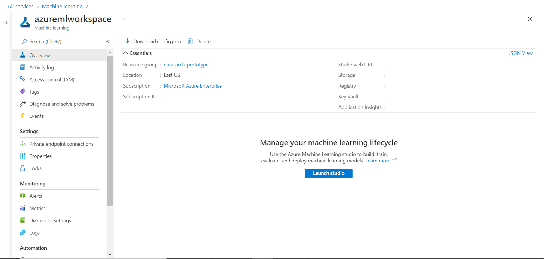
Task: Open Logs under Monitoring
Action: [x=59, y=233]
